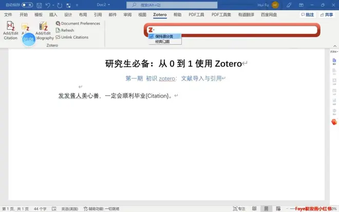Viewport: 339px width, 212px height.
Task: Click the Hui Fu account avatar
Action: click(x=275, y=5)
